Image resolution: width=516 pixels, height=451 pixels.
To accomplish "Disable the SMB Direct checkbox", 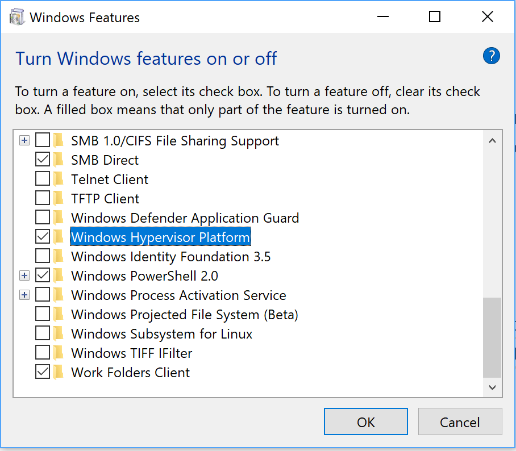I will (43, 160).
